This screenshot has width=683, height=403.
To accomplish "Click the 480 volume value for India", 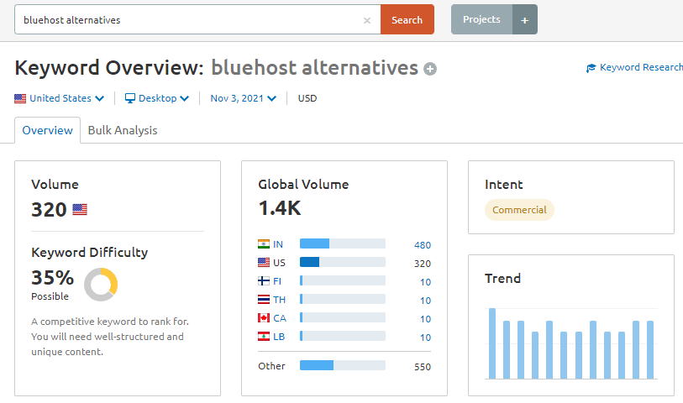I will click(423, 245).
